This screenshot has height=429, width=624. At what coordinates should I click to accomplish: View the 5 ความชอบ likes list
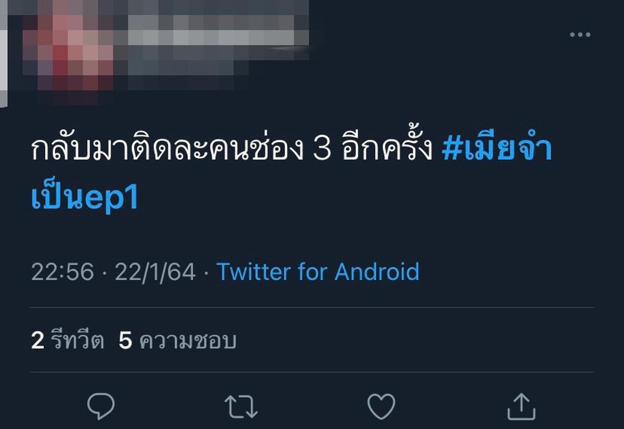click(x=178, y=340)
